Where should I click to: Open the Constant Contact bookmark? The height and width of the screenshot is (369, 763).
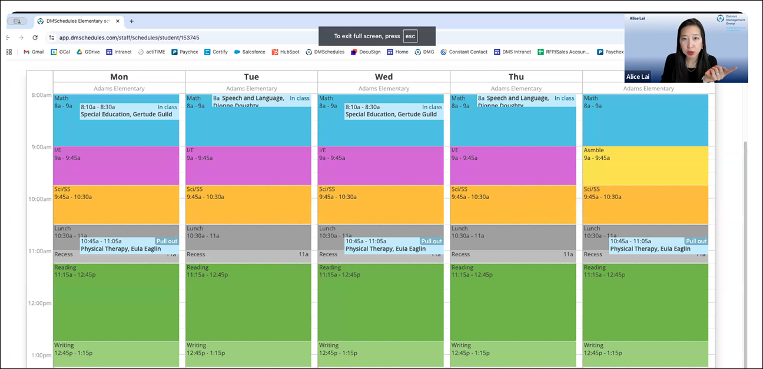pyautogui.click(x=464, y=52)
